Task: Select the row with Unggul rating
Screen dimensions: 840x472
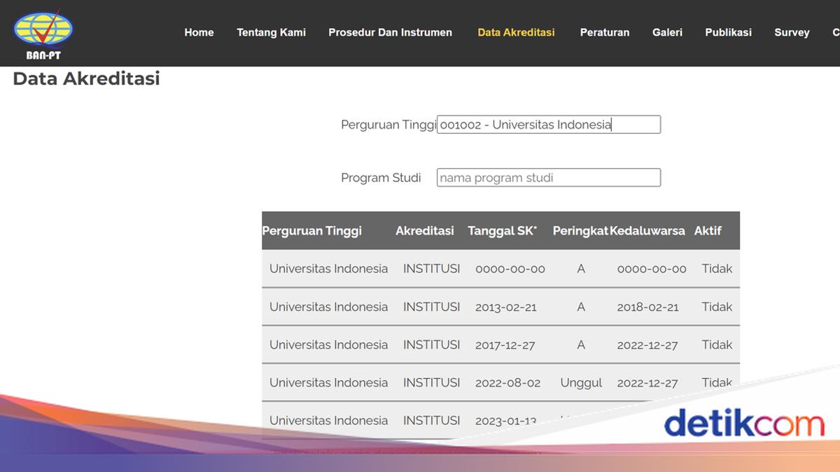Action: [500, 382]
